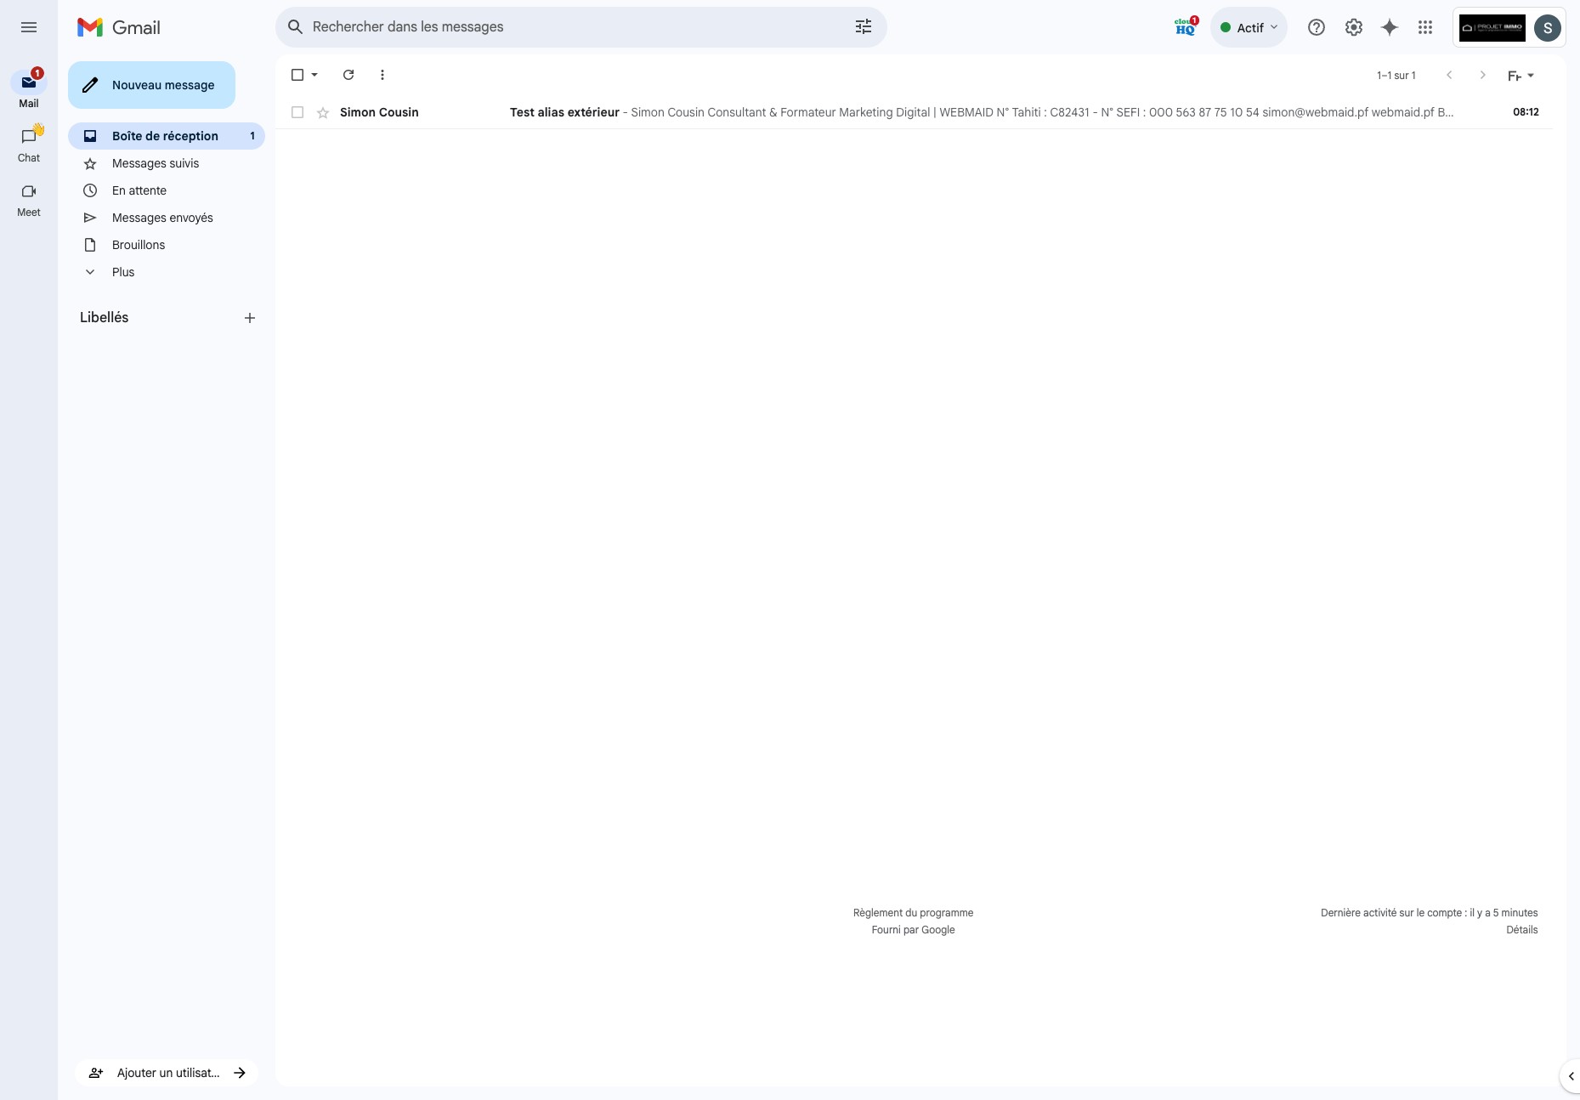Open the Meet section
Viewport: 1580px width, 1100px height.
[x=28, y=199]
